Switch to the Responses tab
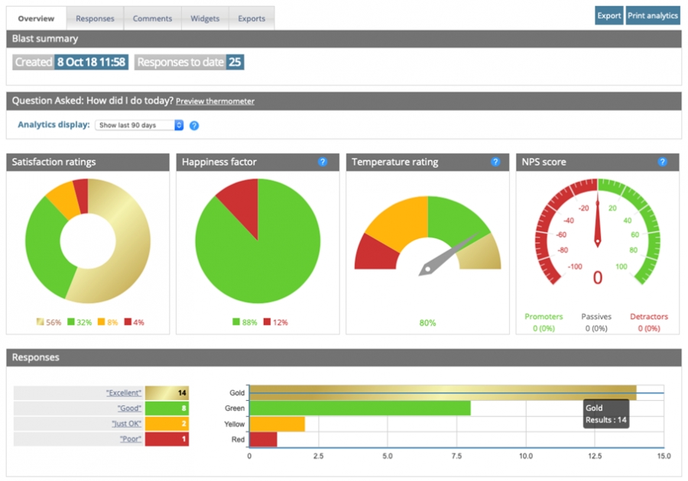The image size is (688, 481). click(x=95, y=18)
